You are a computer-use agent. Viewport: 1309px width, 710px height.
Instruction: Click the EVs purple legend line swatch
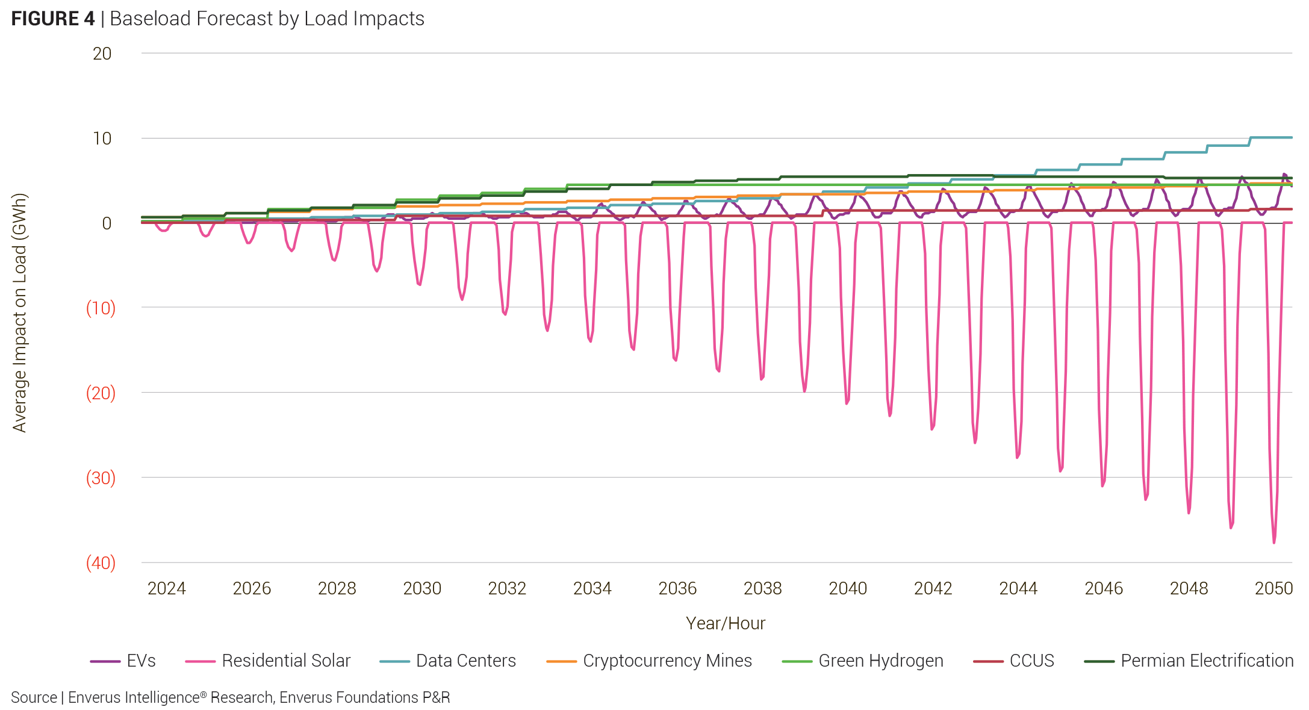[105, 661]
